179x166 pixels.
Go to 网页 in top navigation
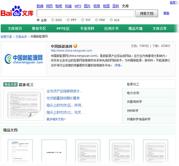click(50, 6)
